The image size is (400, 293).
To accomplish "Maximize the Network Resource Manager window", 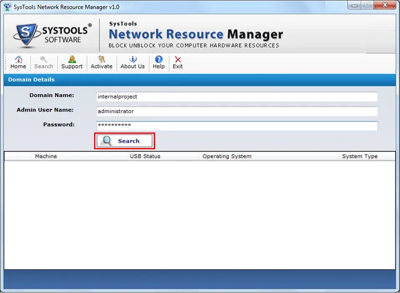I will (367, 5).
